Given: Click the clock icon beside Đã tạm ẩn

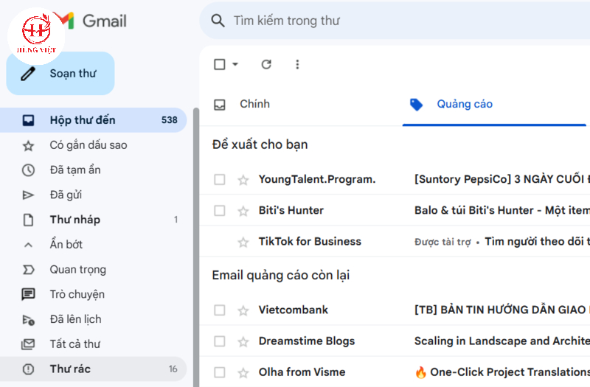Looking at the screenshot, I should (x=28, y=170).
